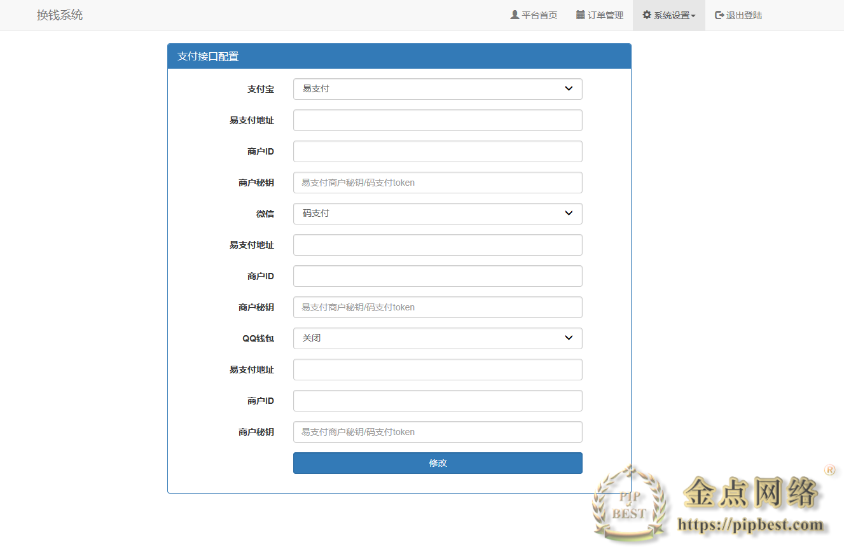The width and height of the screenshot is (844, 547).
Task: Click 退出登陆 to log out
Action: pos(738,15)
